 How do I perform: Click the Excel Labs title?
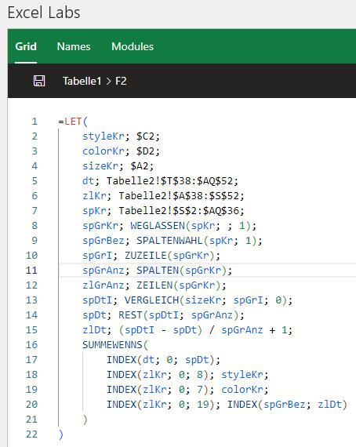[x=44, y=13]
